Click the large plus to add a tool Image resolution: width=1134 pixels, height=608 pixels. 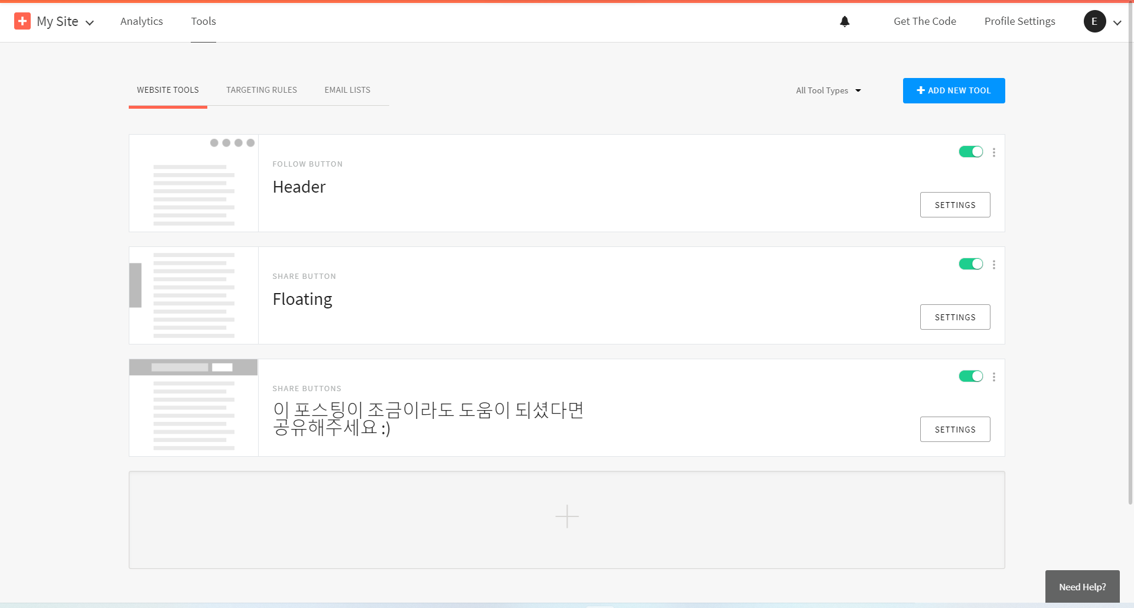click(x=567, y=516)
